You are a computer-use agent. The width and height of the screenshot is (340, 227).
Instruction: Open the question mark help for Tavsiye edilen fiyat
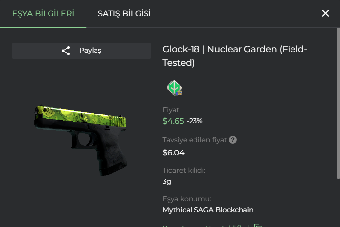233,140
